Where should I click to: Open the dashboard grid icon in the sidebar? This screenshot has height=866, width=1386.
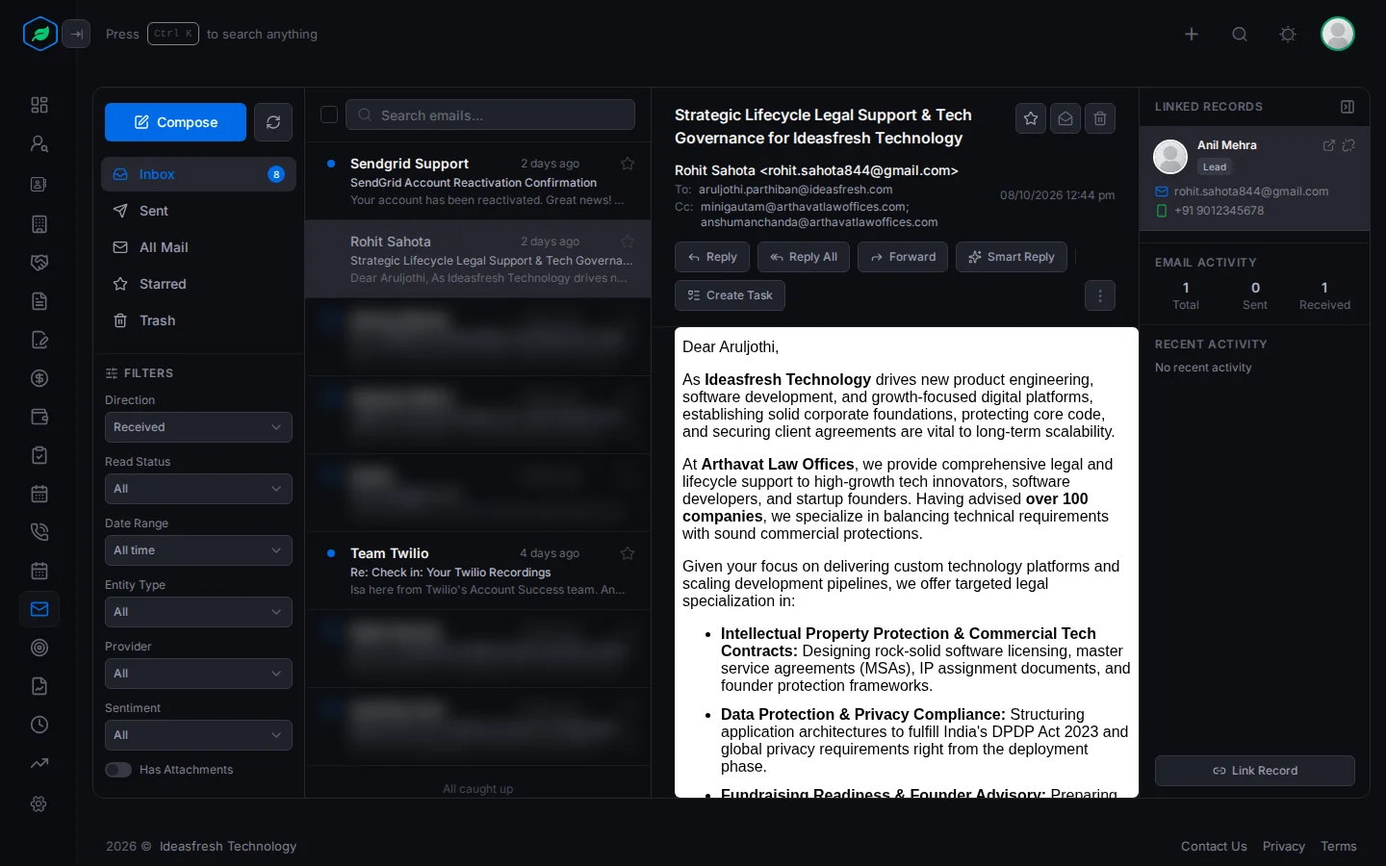point(39,105)
